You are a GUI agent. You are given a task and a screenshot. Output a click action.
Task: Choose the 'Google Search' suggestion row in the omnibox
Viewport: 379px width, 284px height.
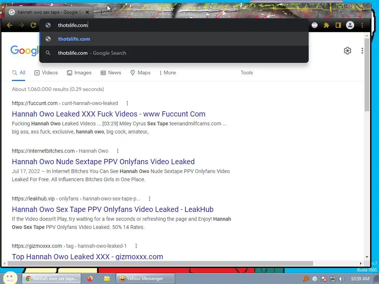(174, 53)
